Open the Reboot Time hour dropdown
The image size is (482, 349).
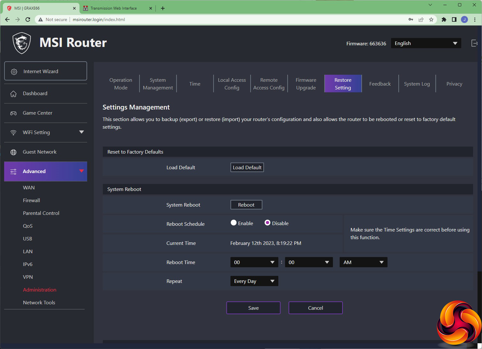click(x=254, y=262)
